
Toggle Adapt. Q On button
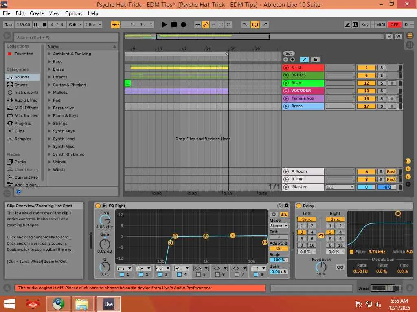279,249
